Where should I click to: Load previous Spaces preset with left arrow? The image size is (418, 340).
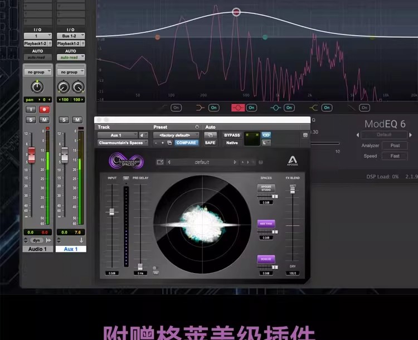[169, 162]
